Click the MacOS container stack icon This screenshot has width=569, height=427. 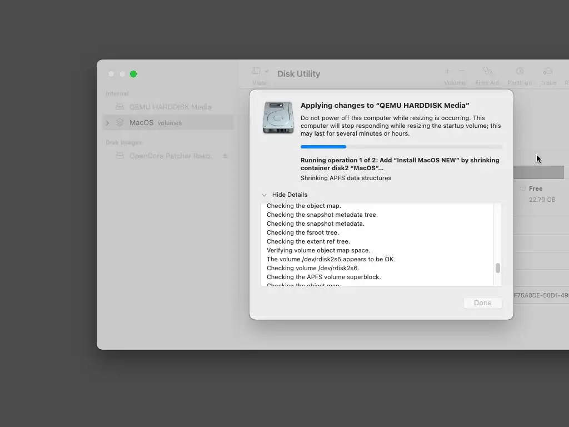[120, 123]
